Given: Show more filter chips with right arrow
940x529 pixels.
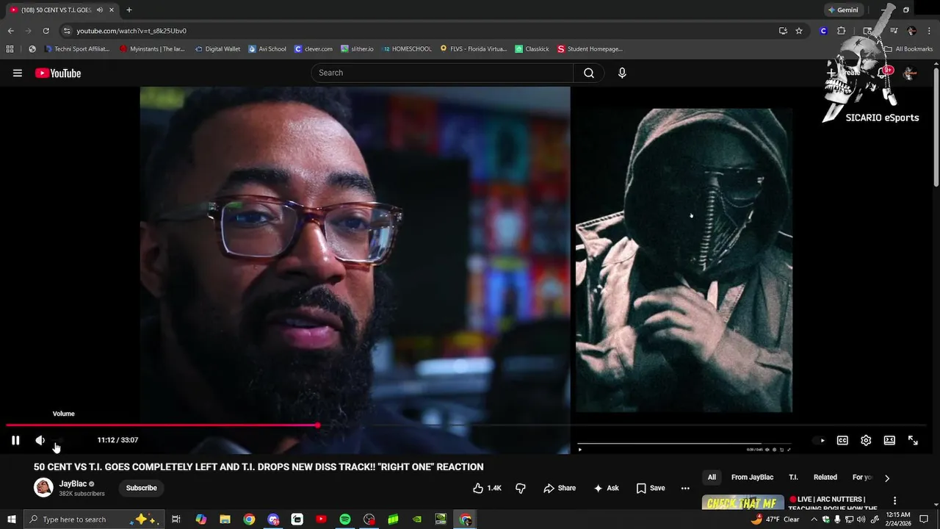Looking at the screenshot, I should click(886, 478).
